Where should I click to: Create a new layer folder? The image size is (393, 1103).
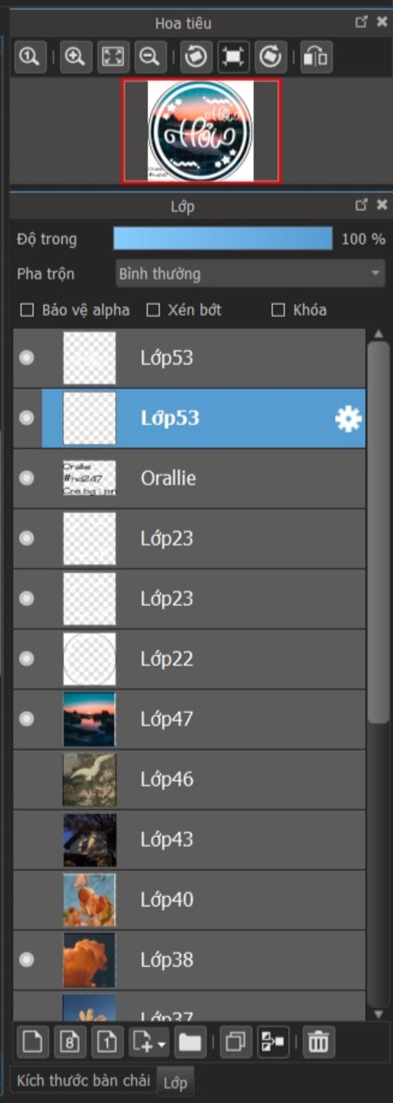pos(190,1042)
